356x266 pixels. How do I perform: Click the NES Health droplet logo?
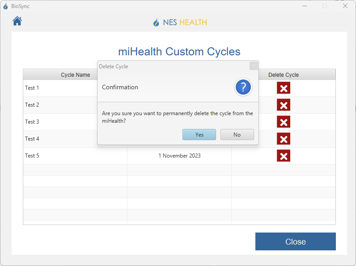point(156,22)
